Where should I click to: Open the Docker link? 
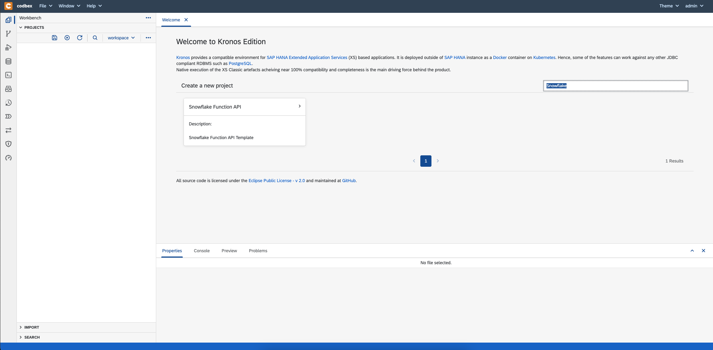500,57
